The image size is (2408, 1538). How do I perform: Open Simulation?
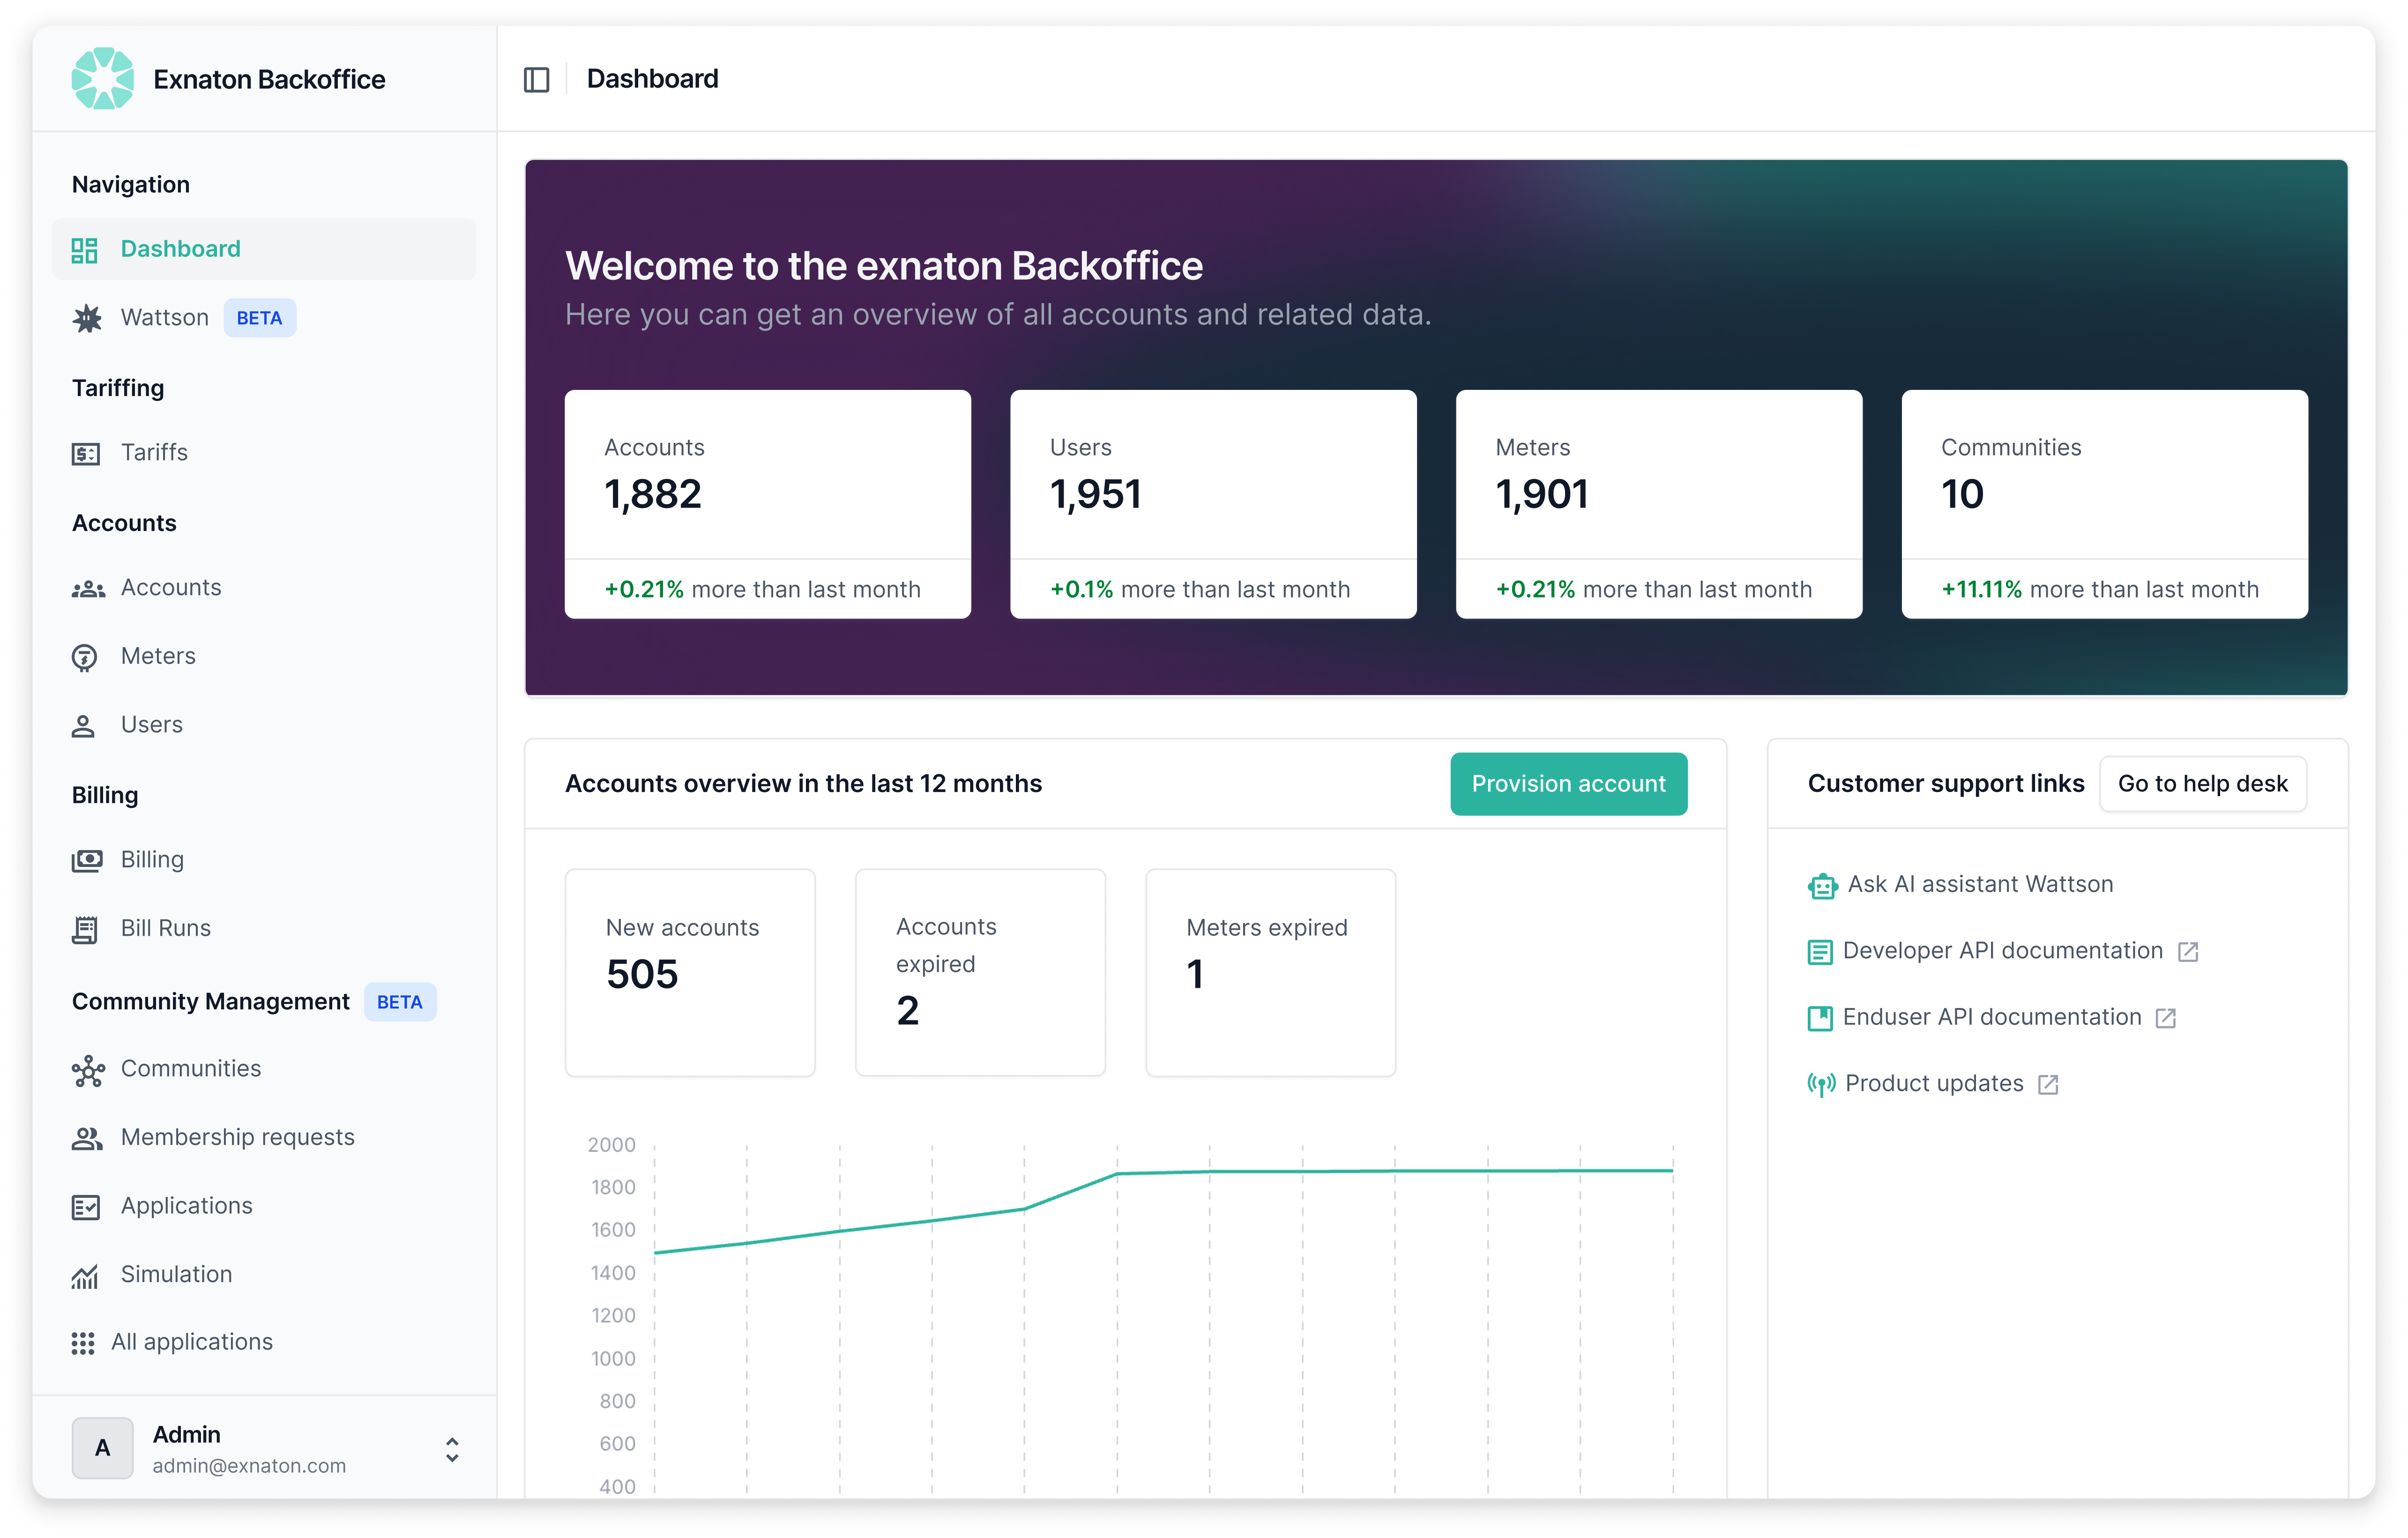click(x=264, y=1275)
